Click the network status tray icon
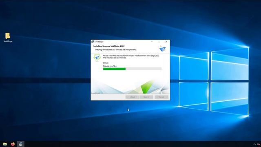Screen dimensions: 261x147 (x=259, y=144)
